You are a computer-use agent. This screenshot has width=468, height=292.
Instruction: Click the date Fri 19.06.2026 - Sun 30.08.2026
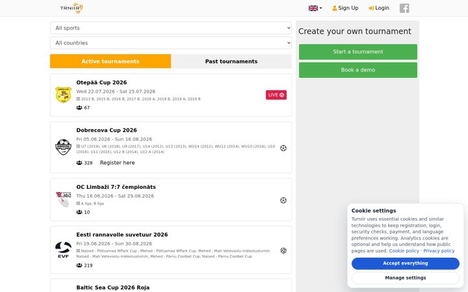click(x=114, y=244)
